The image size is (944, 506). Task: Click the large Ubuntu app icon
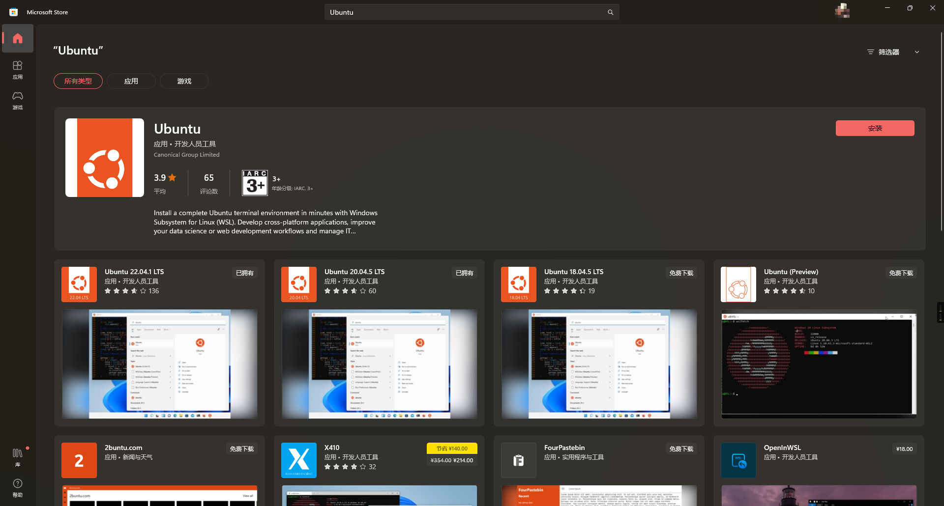tap(105, 158)
